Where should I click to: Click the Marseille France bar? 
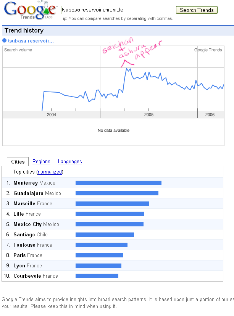[x=112, y=203]
